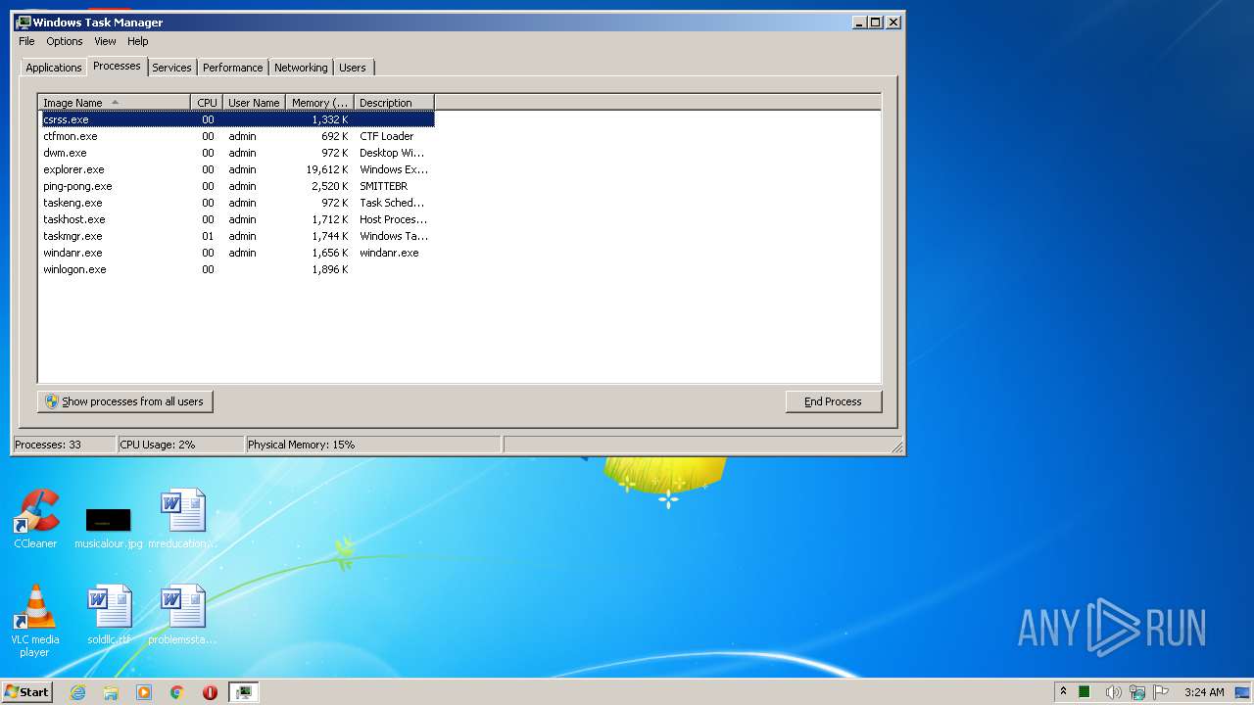Click the CTF Loader description cell

click(x=386, y=136)
